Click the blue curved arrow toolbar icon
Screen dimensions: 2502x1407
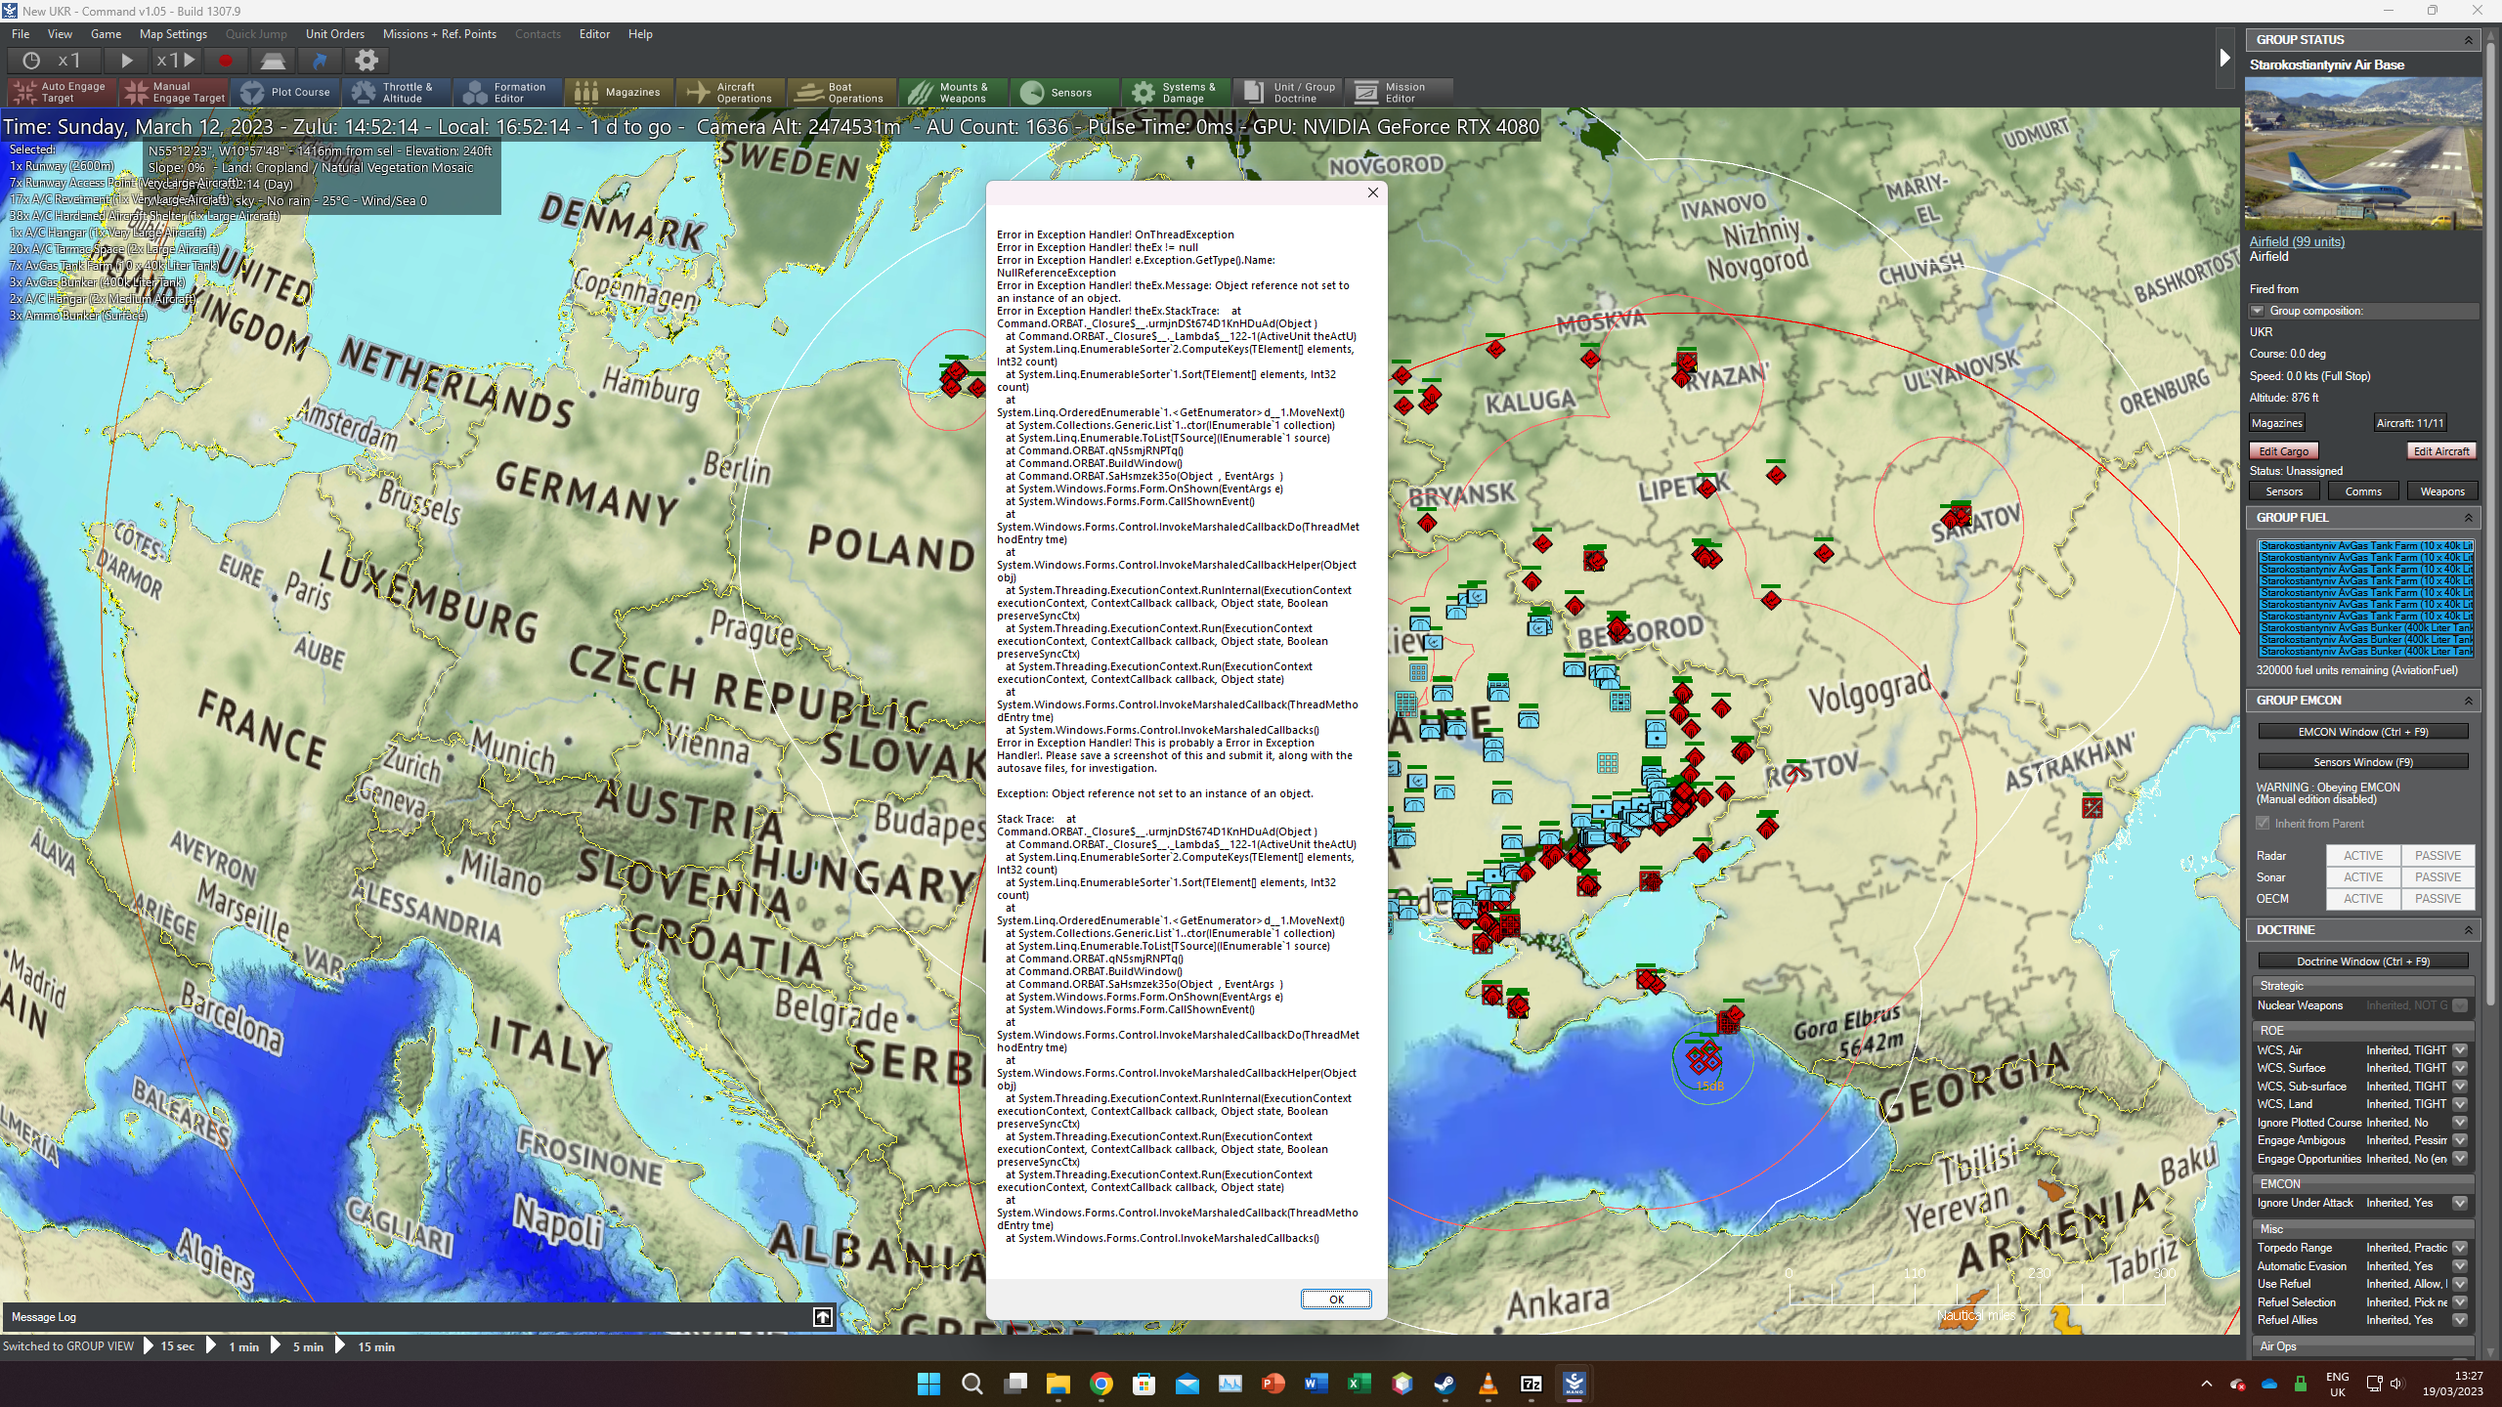[x=320, y=61]
